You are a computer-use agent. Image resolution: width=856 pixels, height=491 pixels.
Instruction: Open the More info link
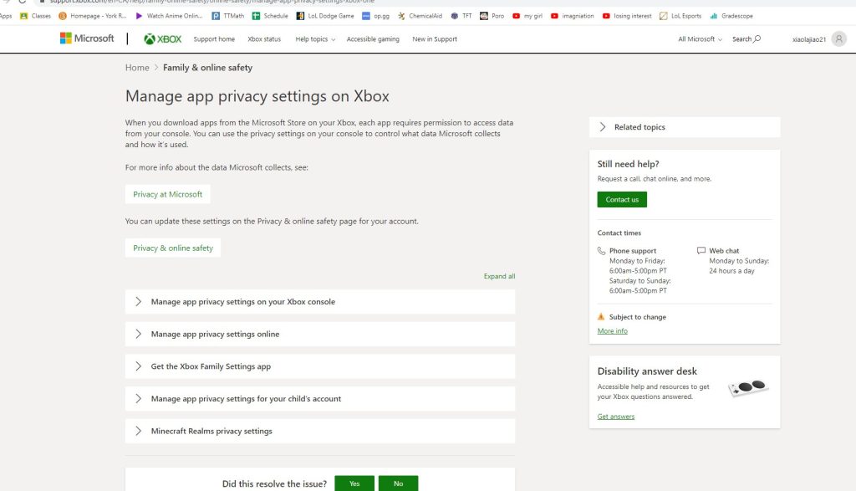pyautogui.click(x=612, y=330)
